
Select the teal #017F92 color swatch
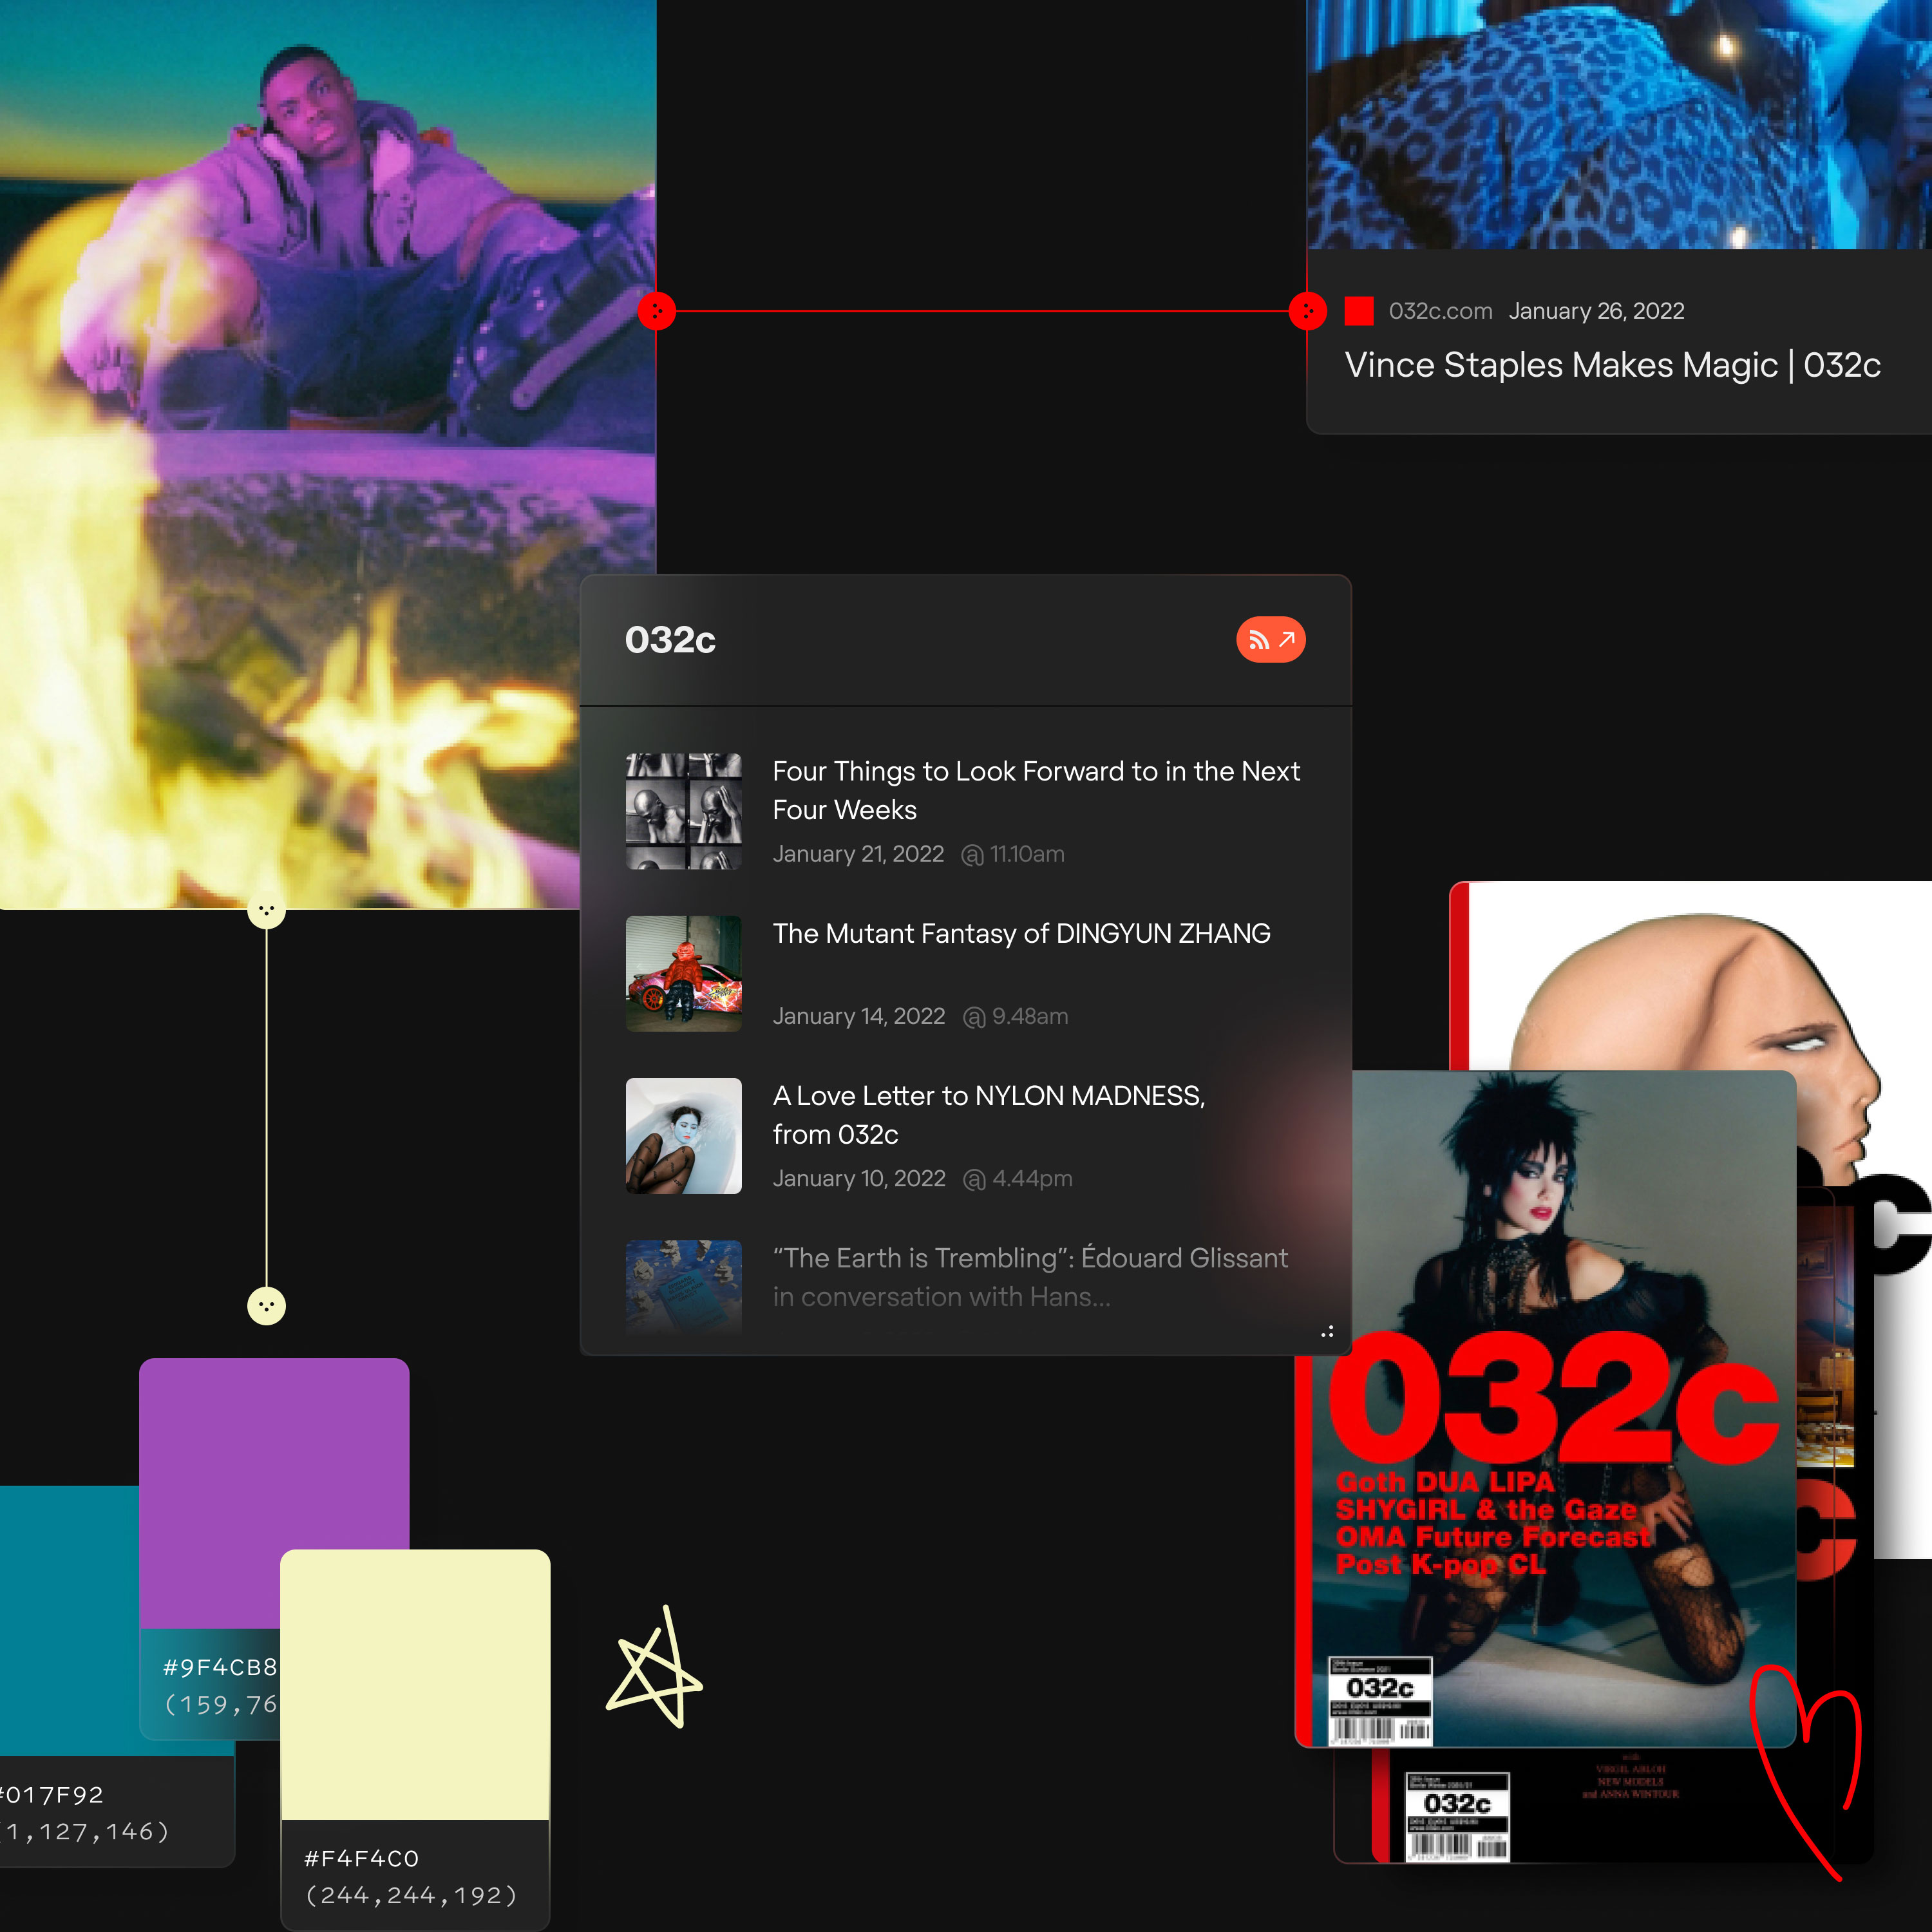tap(68, 1620)
